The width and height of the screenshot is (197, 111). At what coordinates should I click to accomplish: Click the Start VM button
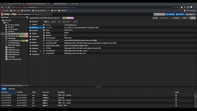pos(155,18)
